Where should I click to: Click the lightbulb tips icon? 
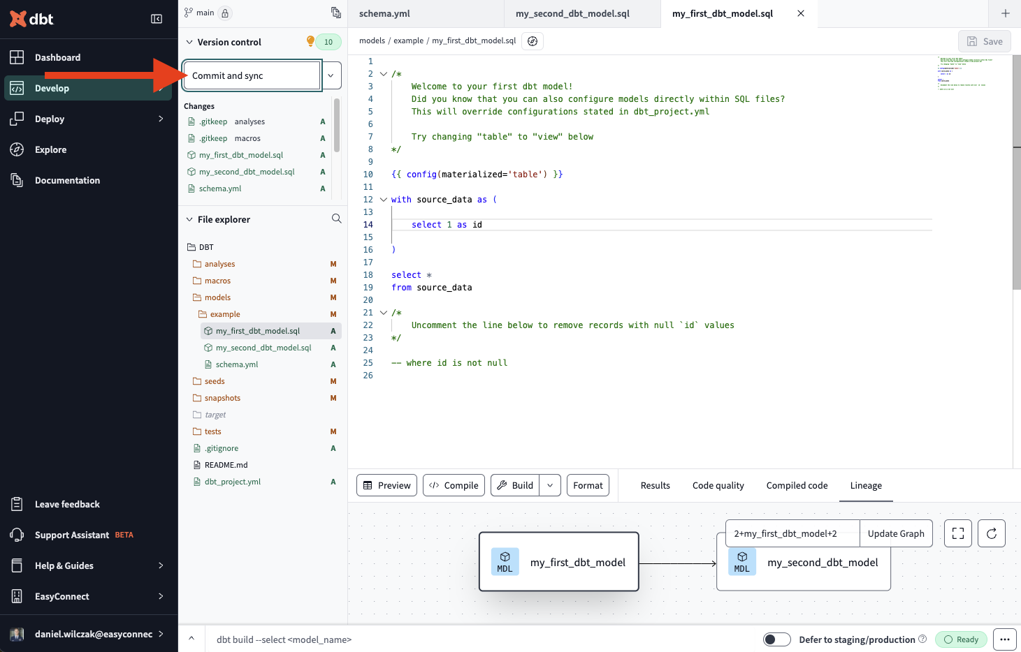pos(310,42)
